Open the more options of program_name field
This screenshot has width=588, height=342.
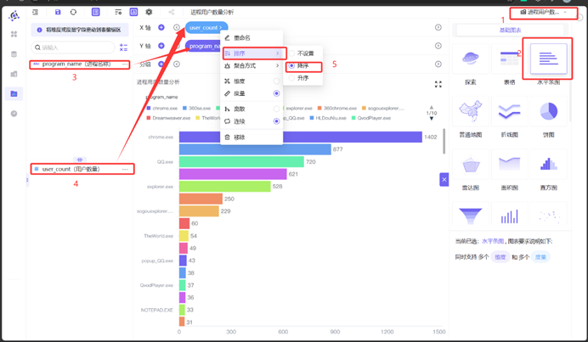pyautogui.click(x=125, y=64)
